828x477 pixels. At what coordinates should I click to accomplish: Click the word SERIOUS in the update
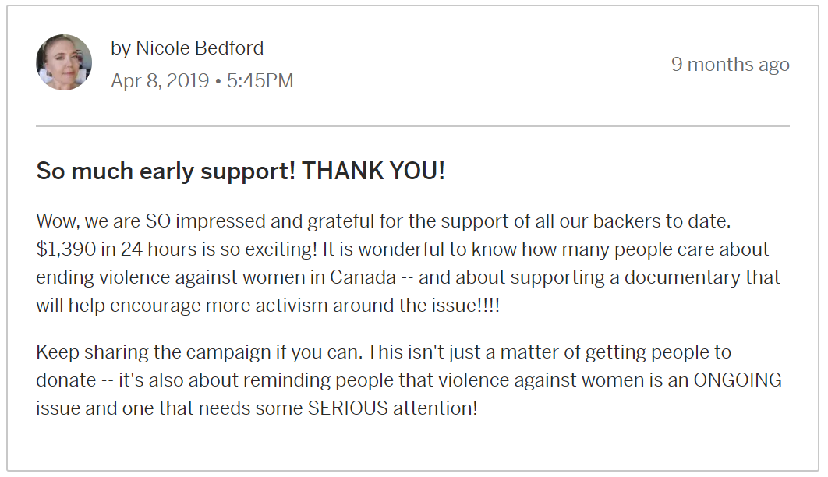click(x=348, y=408)
